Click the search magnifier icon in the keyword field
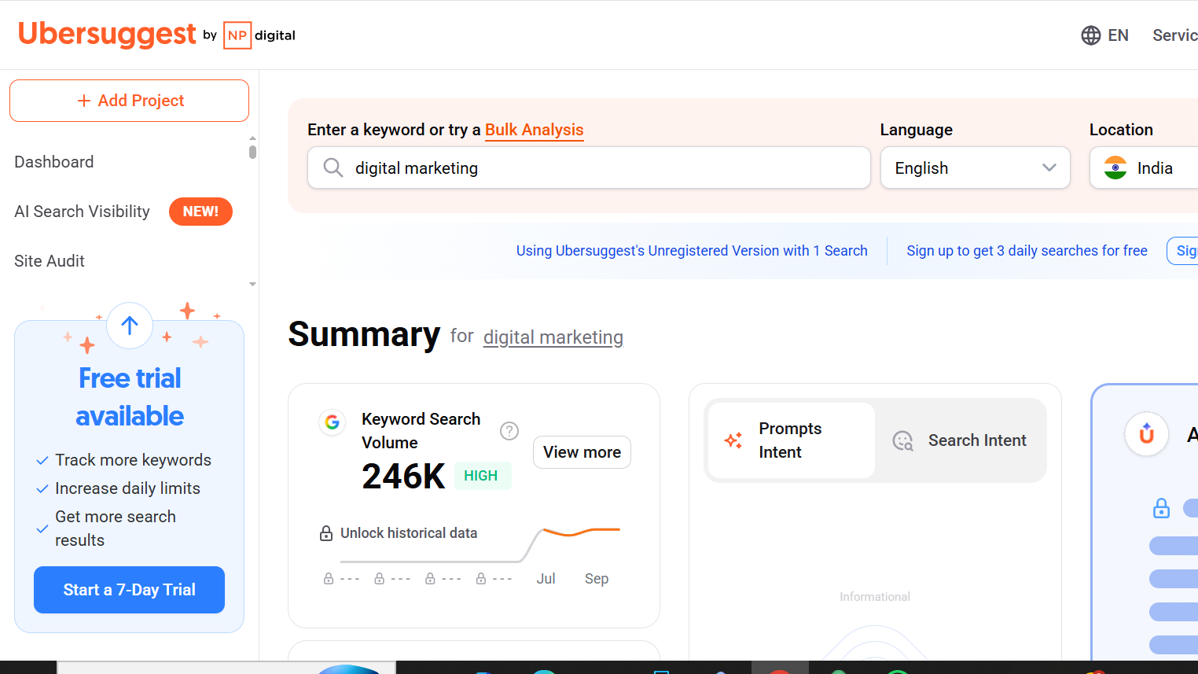1198x674 pixels. tap(333, 168)
